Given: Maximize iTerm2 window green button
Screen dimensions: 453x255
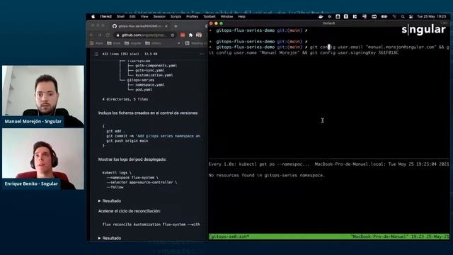Looking at the screenshot, I should point(222,23).
